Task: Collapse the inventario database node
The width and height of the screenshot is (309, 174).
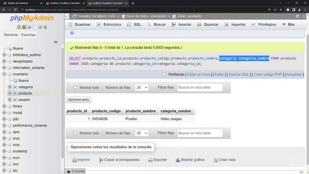Action: [x=4, y=74]
